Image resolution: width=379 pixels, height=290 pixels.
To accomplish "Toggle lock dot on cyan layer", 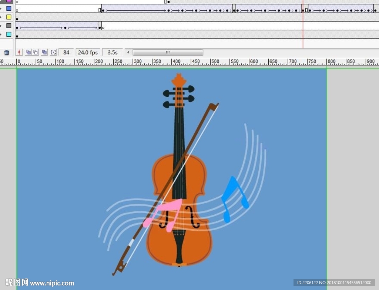I will point(1,34).
